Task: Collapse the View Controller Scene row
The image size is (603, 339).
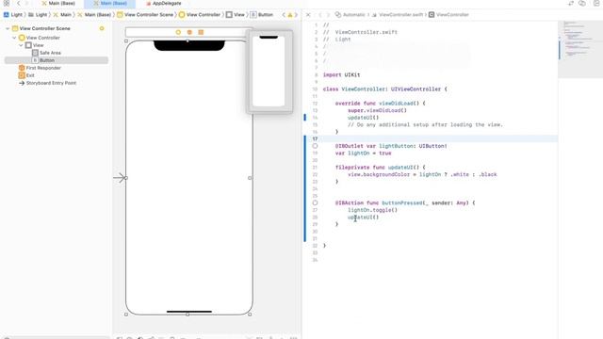Action: click(8, 28)
